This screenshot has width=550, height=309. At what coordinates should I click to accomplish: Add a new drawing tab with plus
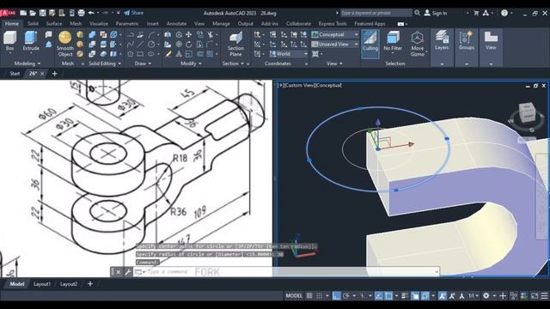pyautogui.click(x=54, y=74)
